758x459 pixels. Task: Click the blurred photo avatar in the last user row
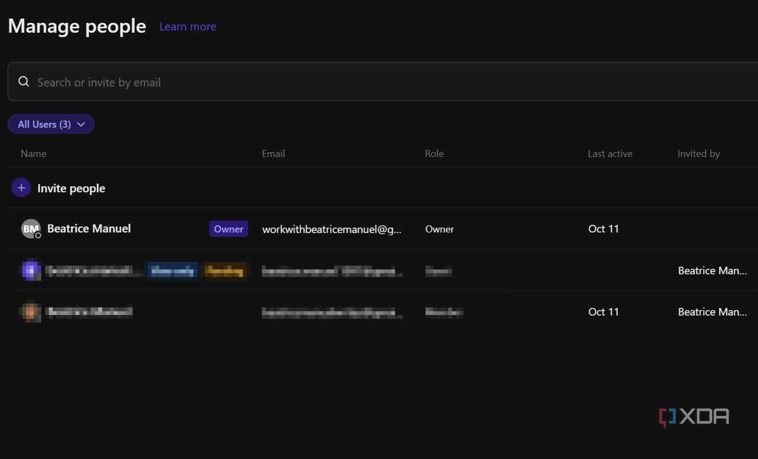[31, 312]
